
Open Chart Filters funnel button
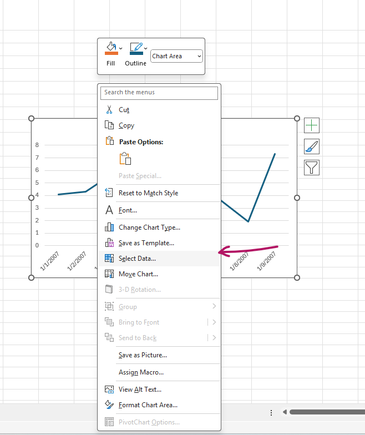(x=312, y=168)
